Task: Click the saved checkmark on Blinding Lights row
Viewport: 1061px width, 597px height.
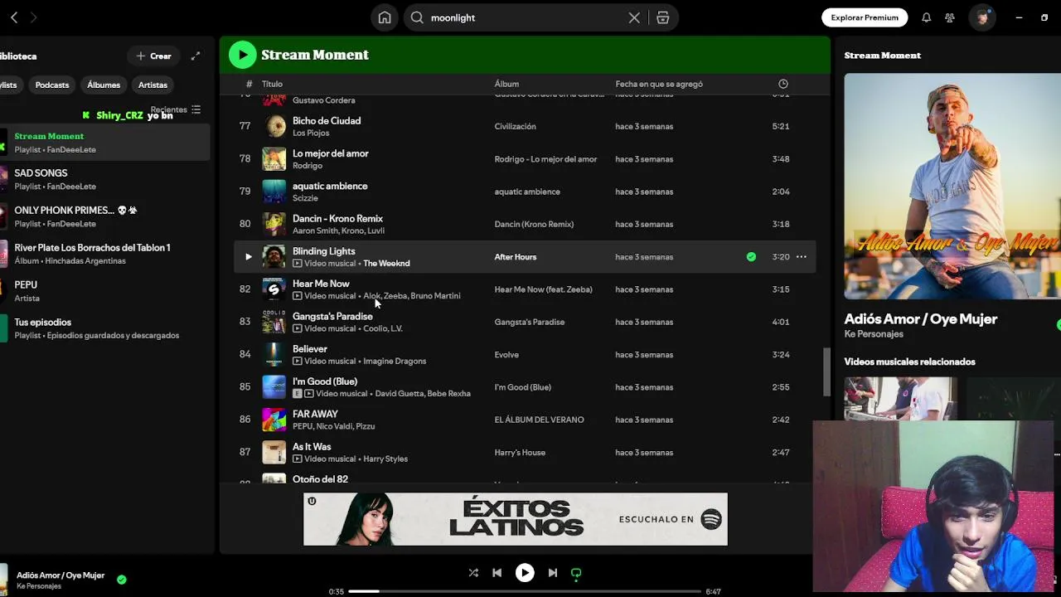Action: [751, 257]
